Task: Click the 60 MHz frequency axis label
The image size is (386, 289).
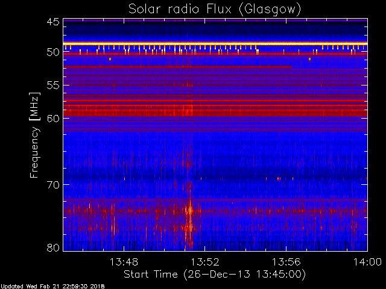Action: (x=53, y=118)
